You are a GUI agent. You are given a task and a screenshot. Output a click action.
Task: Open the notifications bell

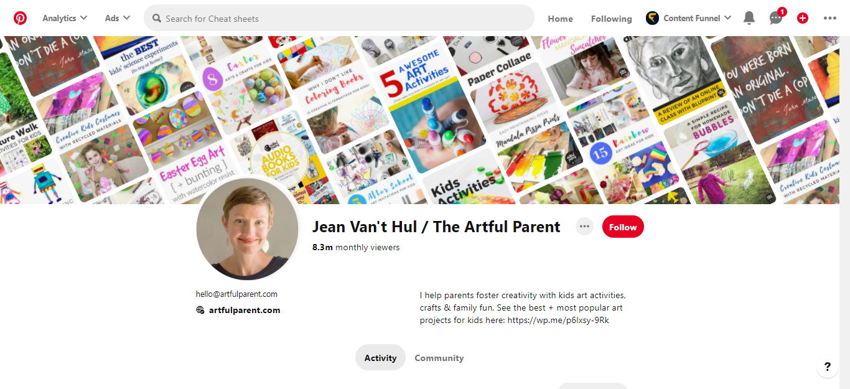tap(749, 18)
